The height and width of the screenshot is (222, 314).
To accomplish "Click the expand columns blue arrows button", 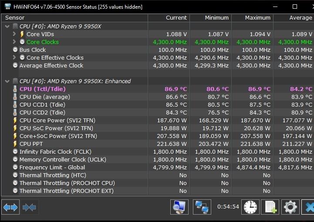I will pyautogui.click(x=10, y=207).
